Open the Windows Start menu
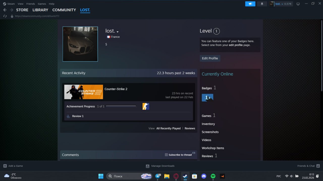 [101, 176]
